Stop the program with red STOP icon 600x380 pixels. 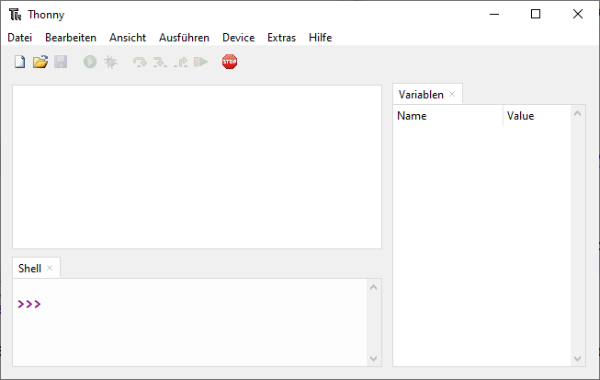[x=230, y=63]
